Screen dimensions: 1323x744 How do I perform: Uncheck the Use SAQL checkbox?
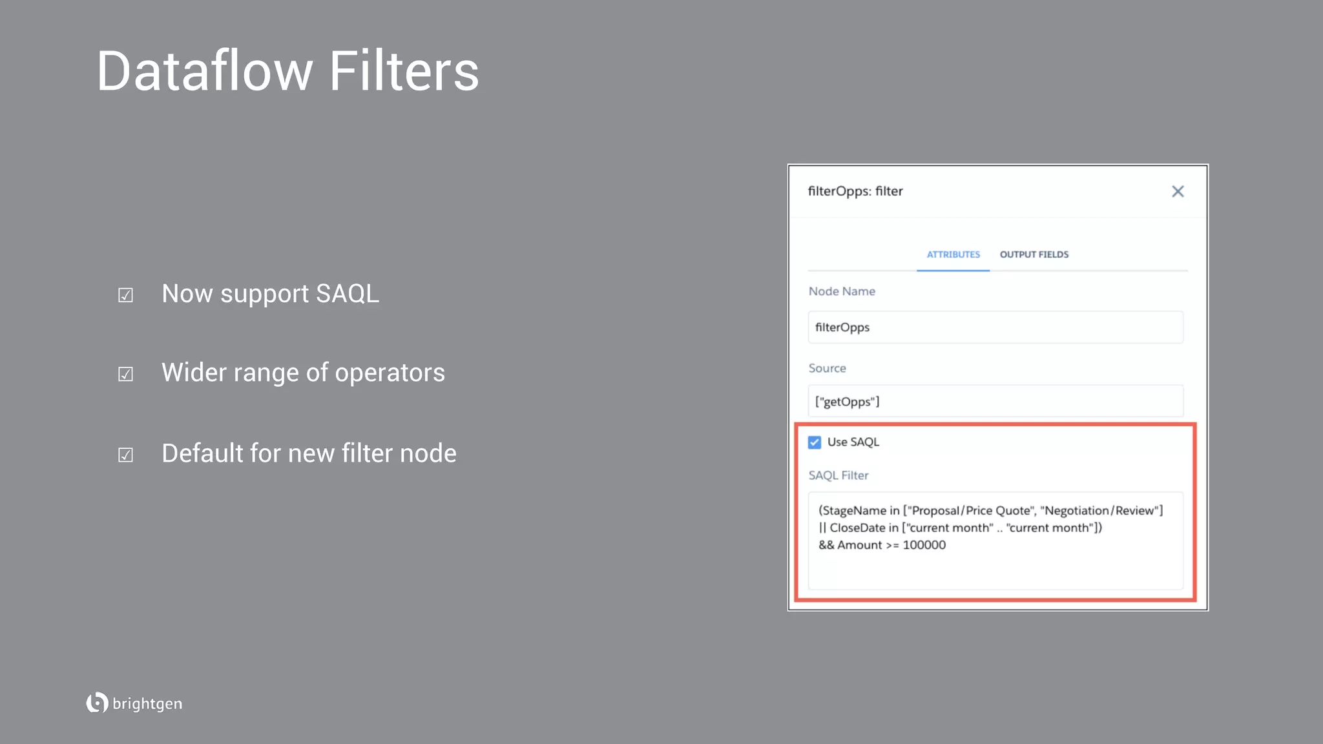click(815, 442)
